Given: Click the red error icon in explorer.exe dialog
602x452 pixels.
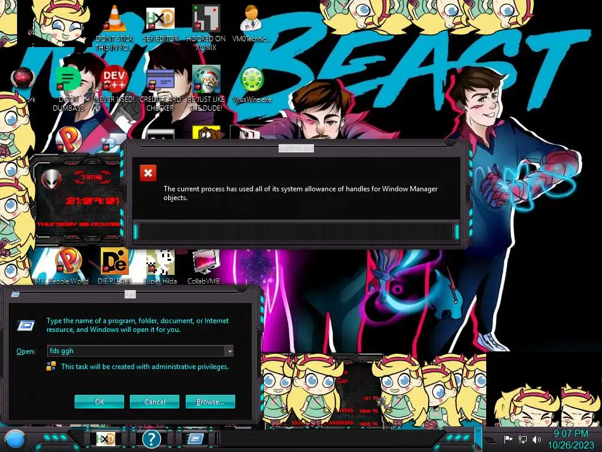Looking at the screenshot, I should (148, 173).
